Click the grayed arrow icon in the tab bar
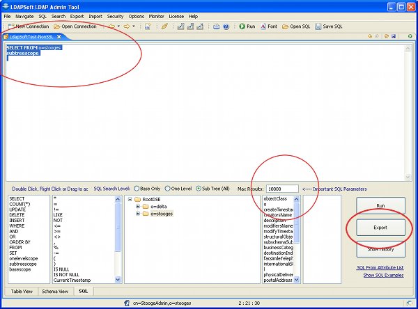 pyautogui.click(x=377, y=36)
